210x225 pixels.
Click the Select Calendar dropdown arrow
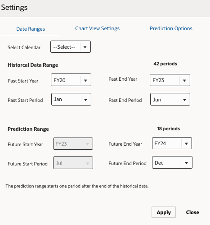pos(85,47)
